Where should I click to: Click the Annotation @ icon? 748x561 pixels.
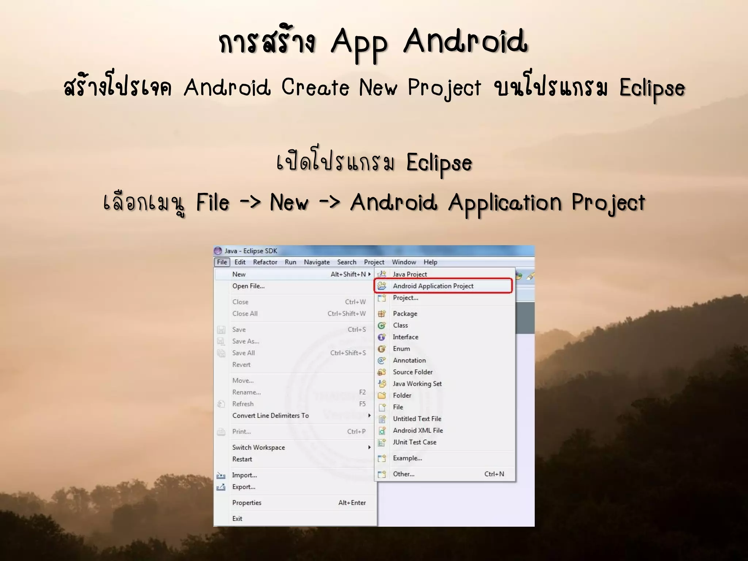tap(382, 360)
